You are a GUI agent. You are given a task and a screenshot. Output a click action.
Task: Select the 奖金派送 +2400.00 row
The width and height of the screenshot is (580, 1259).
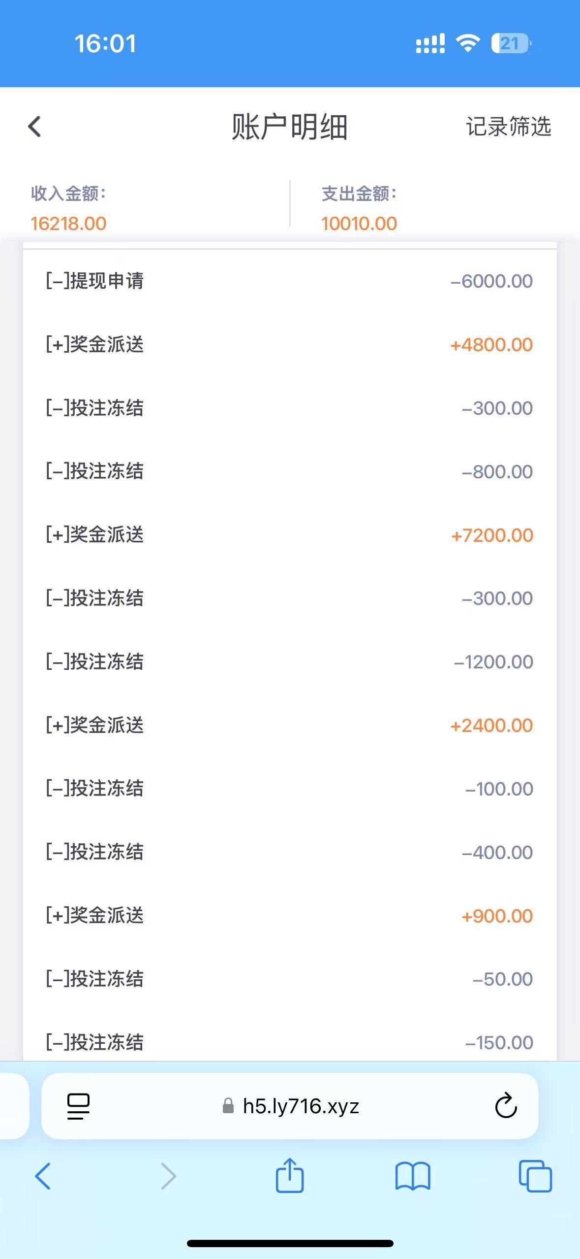(289, 725)
